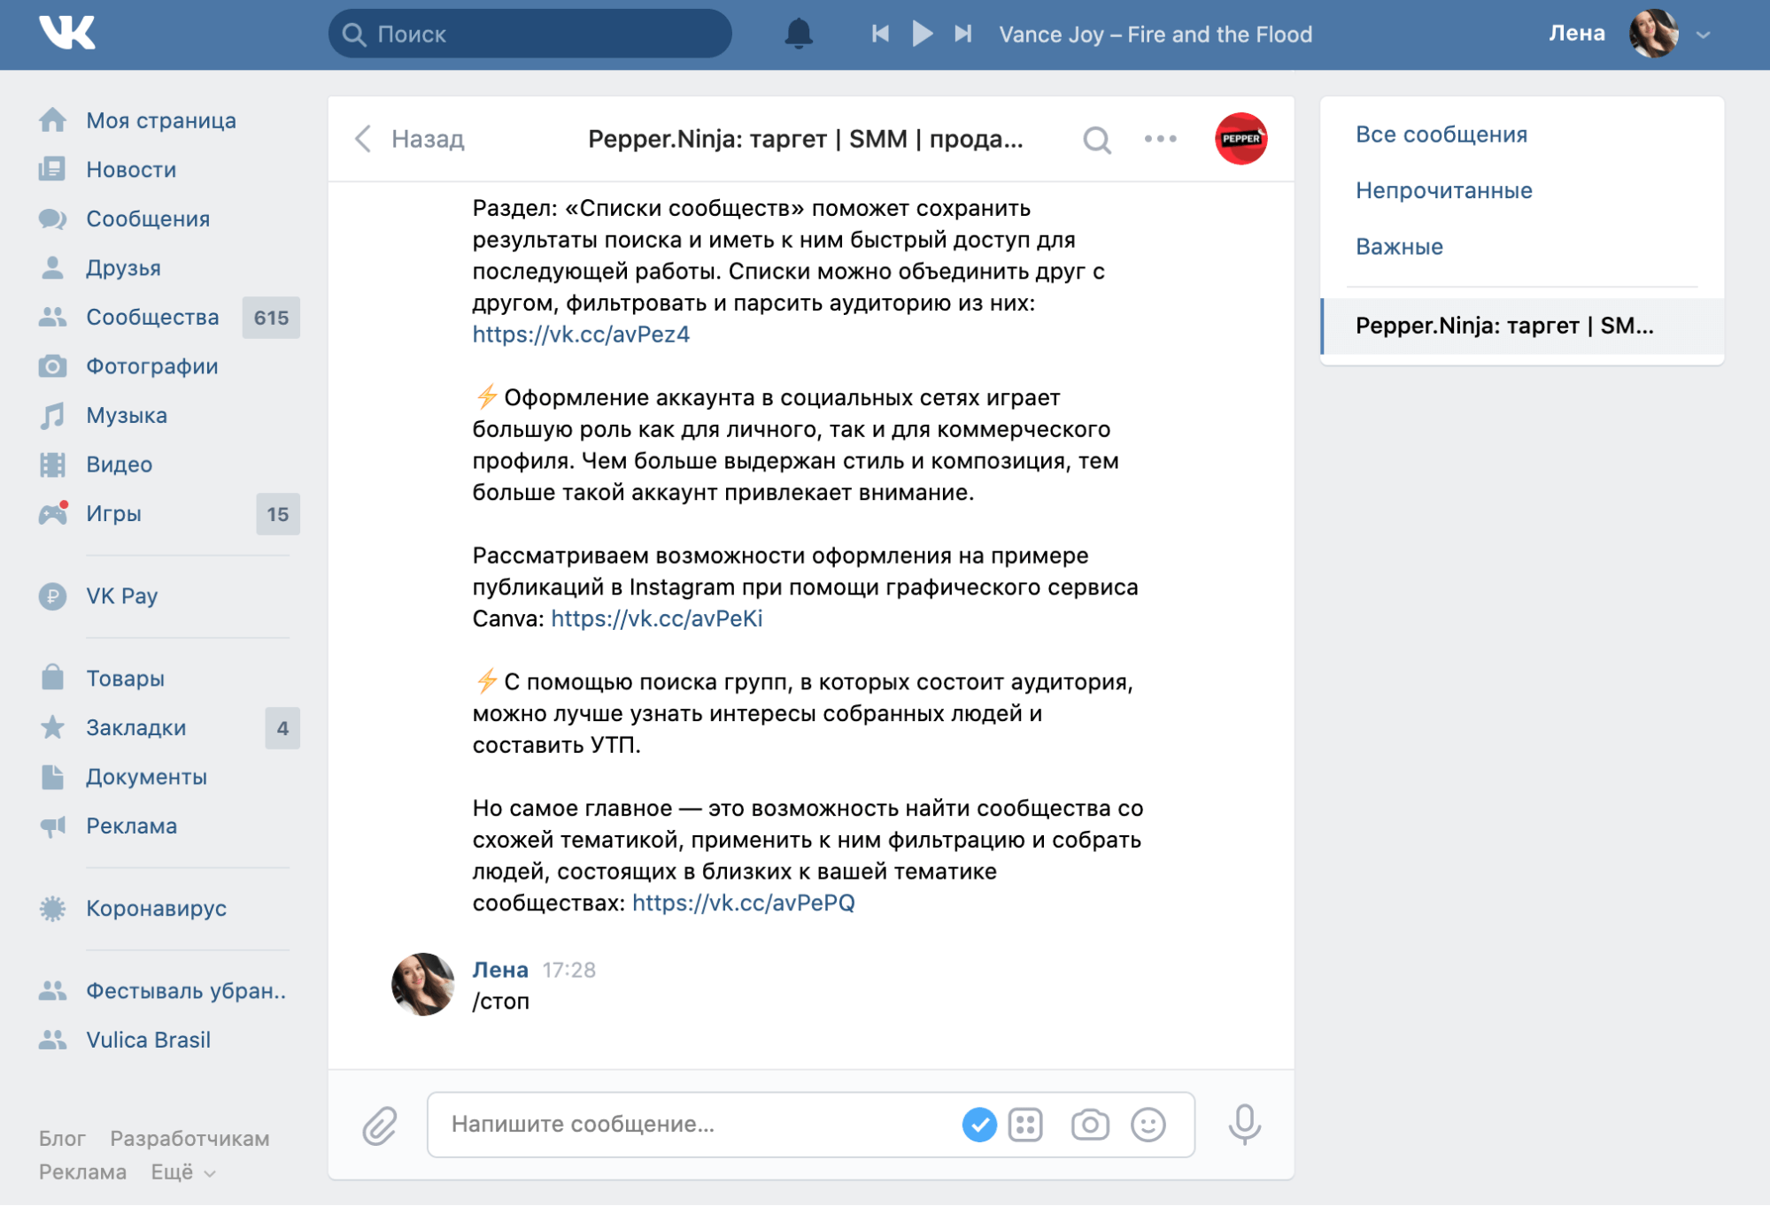This screenshot has height=1206, width=1770.
Task: Click the 615 communities counter badge
Action: click(271, 318)
